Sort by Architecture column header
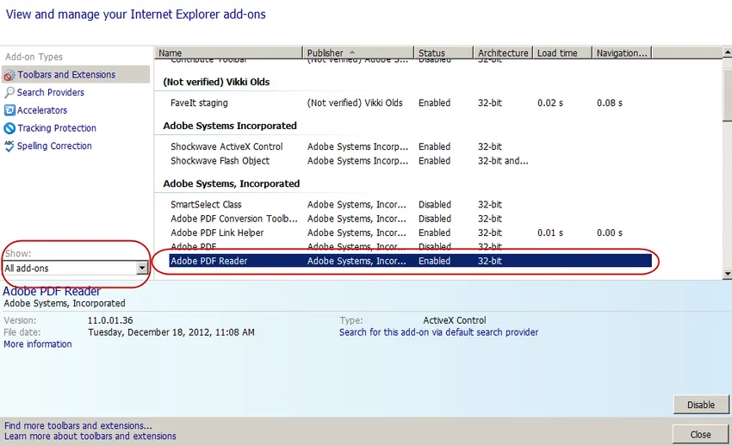 503,53
